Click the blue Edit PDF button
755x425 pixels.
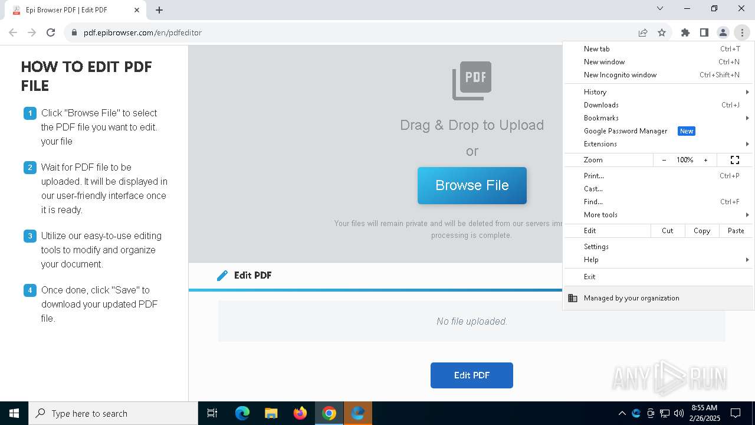pos(472,375)
